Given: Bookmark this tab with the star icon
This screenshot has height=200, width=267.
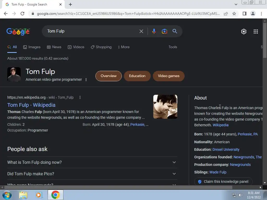Looking at the screenshot, I should 234,14.
